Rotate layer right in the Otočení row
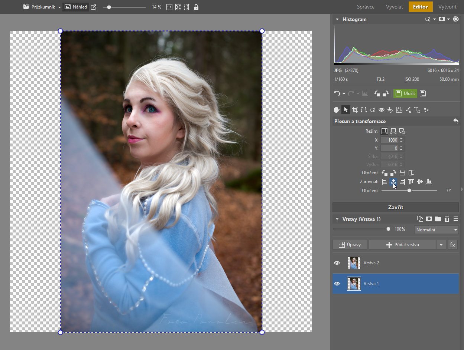Screen dimensions: 464x350 pos(393,173)
